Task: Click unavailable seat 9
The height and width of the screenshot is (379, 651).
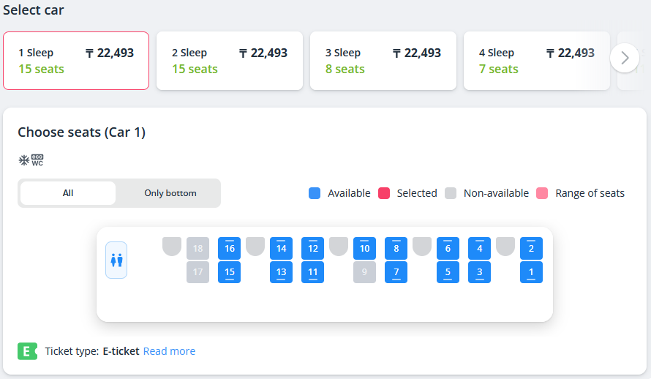Action: coord(364,272)
